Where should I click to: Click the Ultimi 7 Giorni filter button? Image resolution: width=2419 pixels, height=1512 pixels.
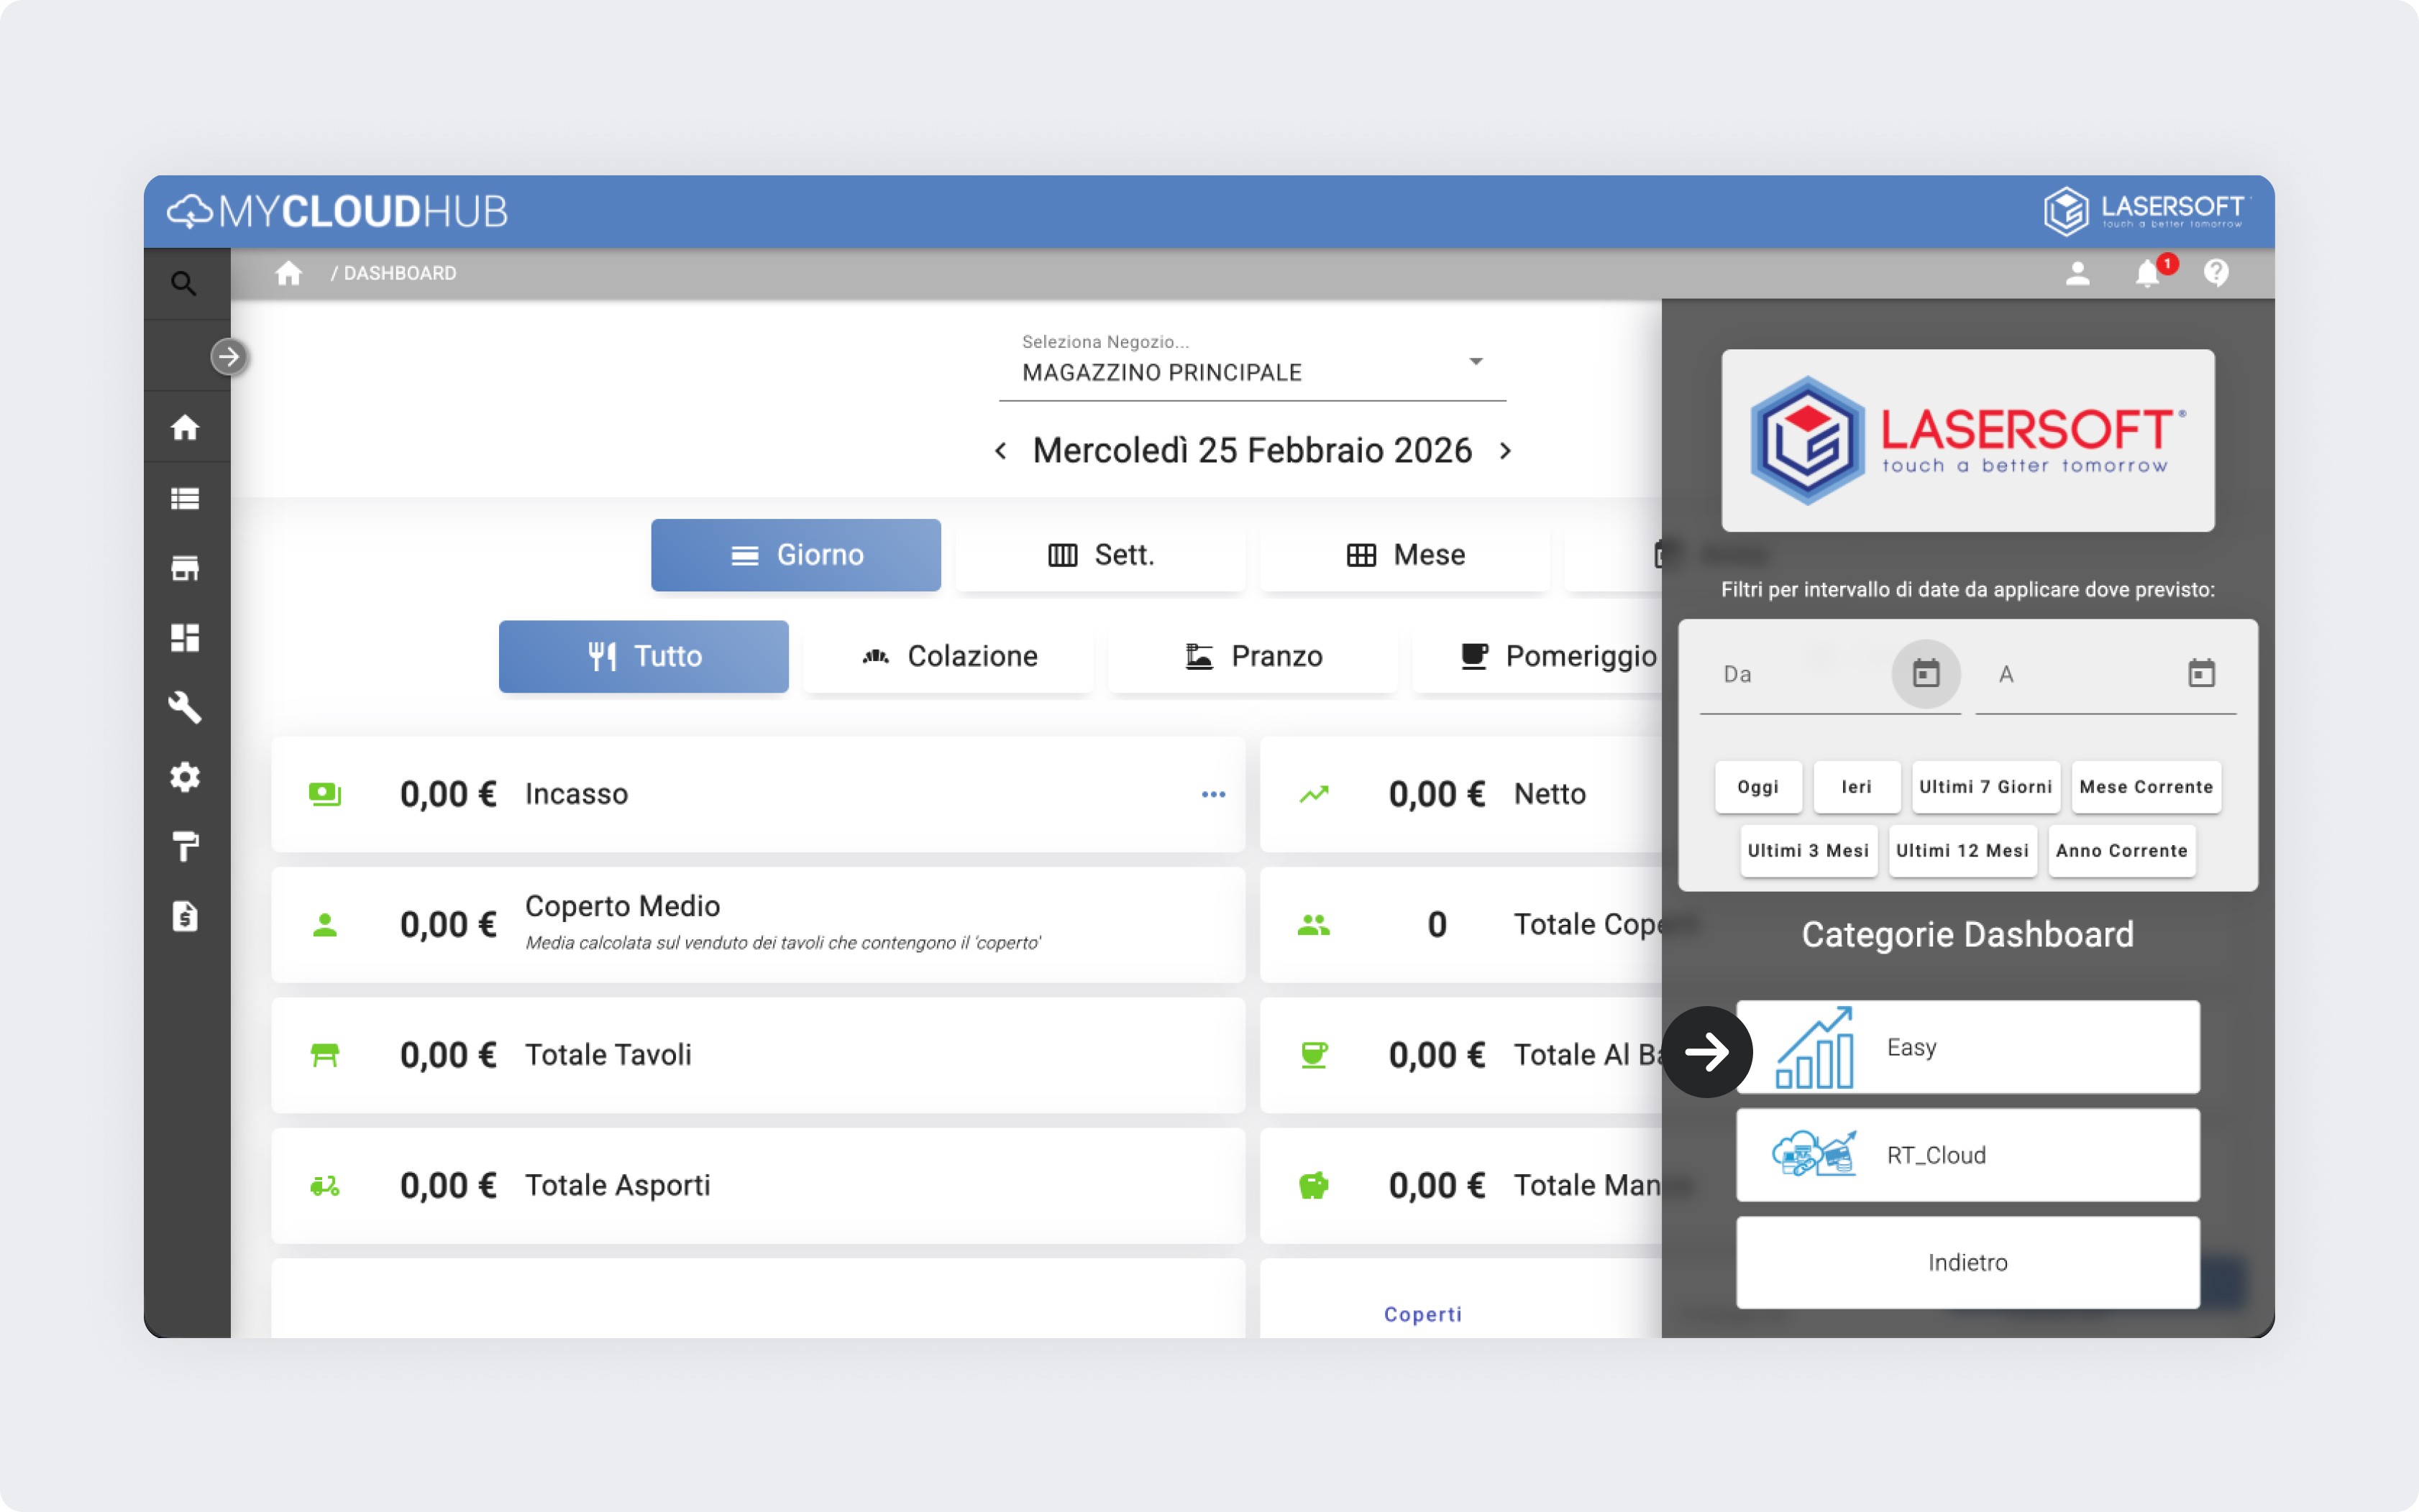pos(1985,787)
